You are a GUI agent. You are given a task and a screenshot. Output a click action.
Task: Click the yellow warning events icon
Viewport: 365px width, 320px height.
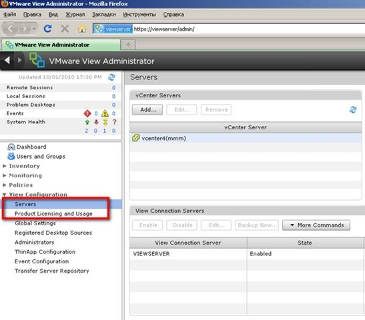click(x=105, y=113)
